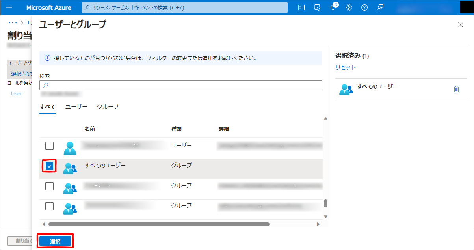This screenshot has width=474, height=250.
Task: Click the 選択 button
Action: tap(55, 241)
